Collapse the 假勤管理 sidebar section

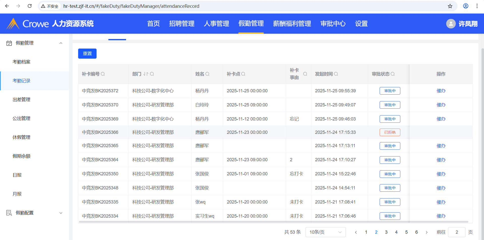[x=61, y=43]
